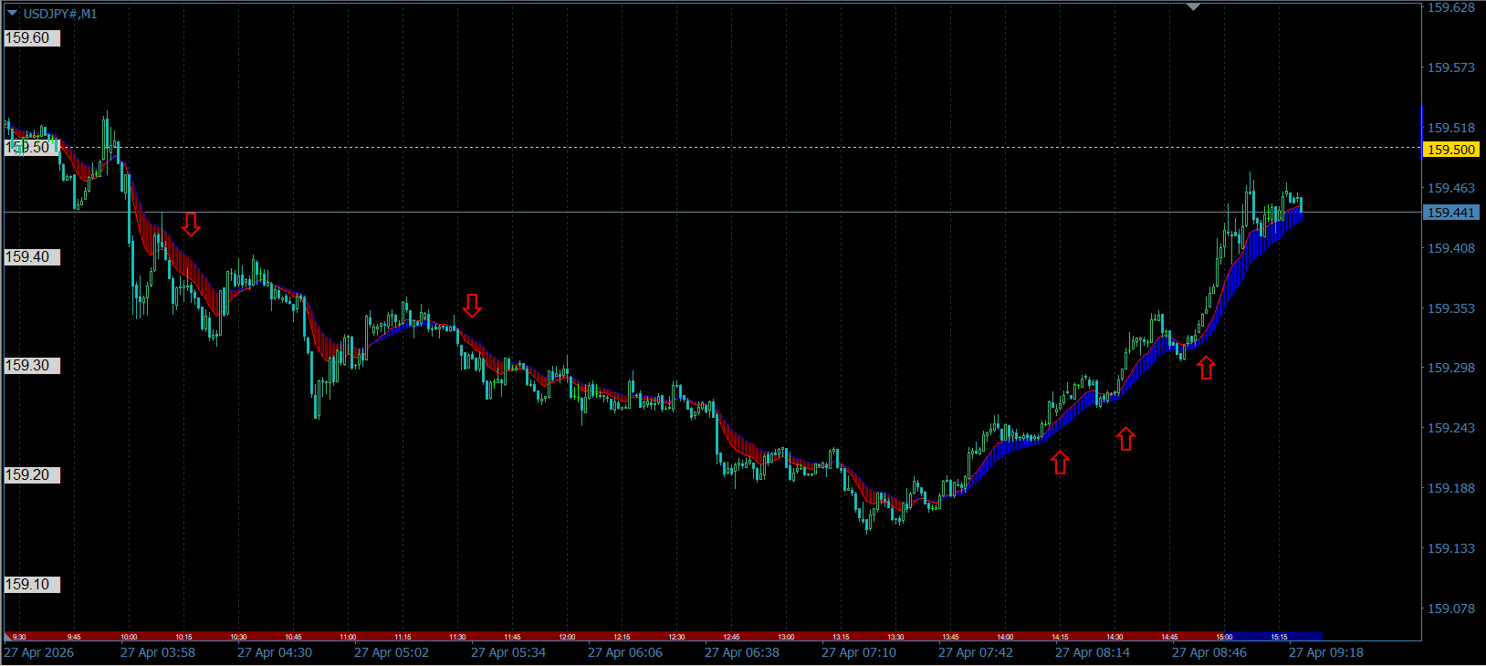Image resolution: width=1486 pixels, height=666 pixels.
Task: Open the USDJPY#,M1 chart title dropdown triangle
Action: tap(13, 14)
